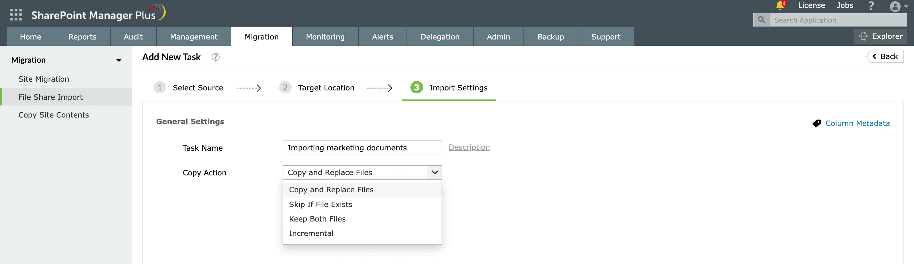Viewport: 914px width, 264px height.
Task: Click the Search Application field
Action: pos(838,20)
